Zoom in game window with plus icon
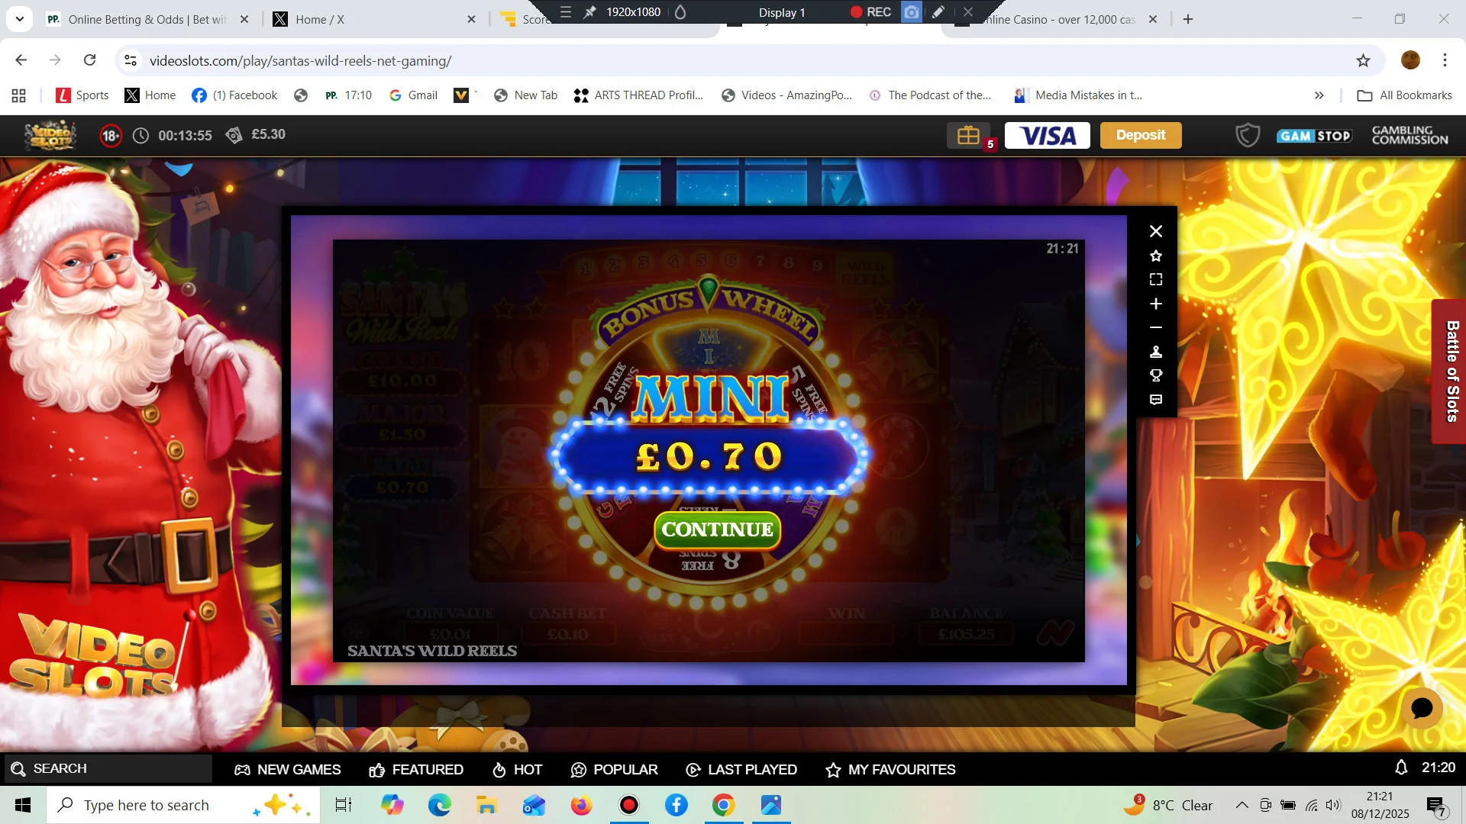The width and height of the screenshot is (1466, 824). 1156,304
